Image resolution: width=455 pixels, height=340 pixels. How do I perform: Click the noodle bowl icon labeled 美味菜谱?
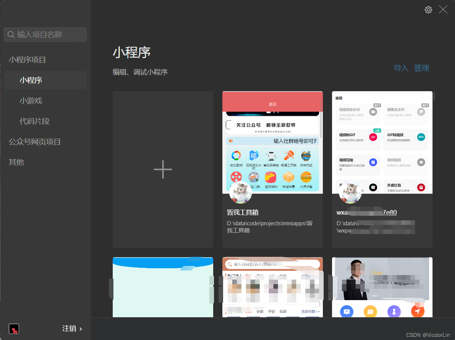[x=306, y=155]
